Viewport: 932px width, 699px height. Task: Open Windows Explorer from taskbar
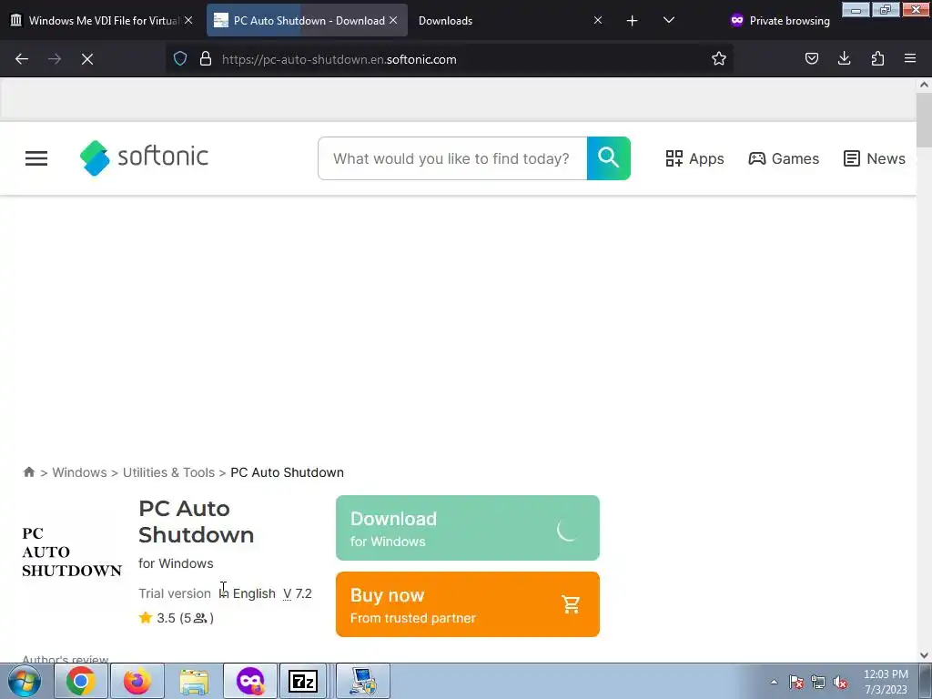click(194, 681)
